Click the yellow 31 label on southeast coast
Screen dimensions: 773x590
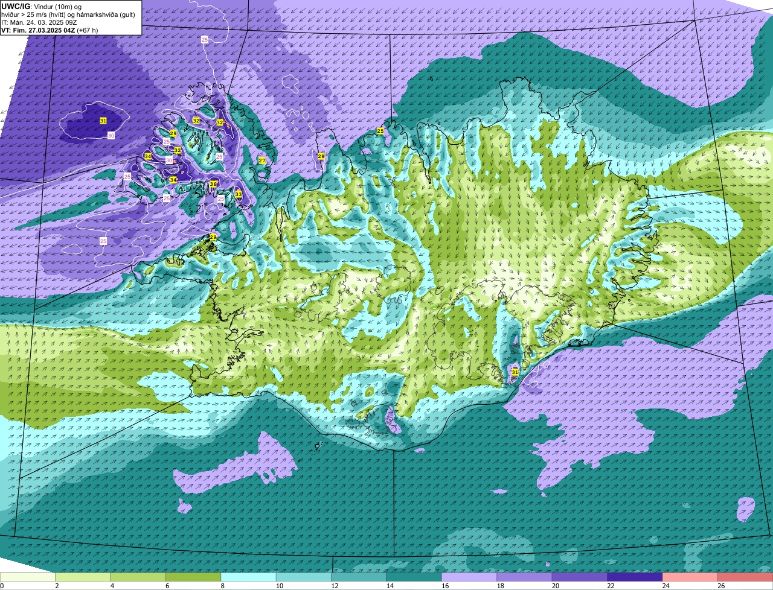coord(515,372)
